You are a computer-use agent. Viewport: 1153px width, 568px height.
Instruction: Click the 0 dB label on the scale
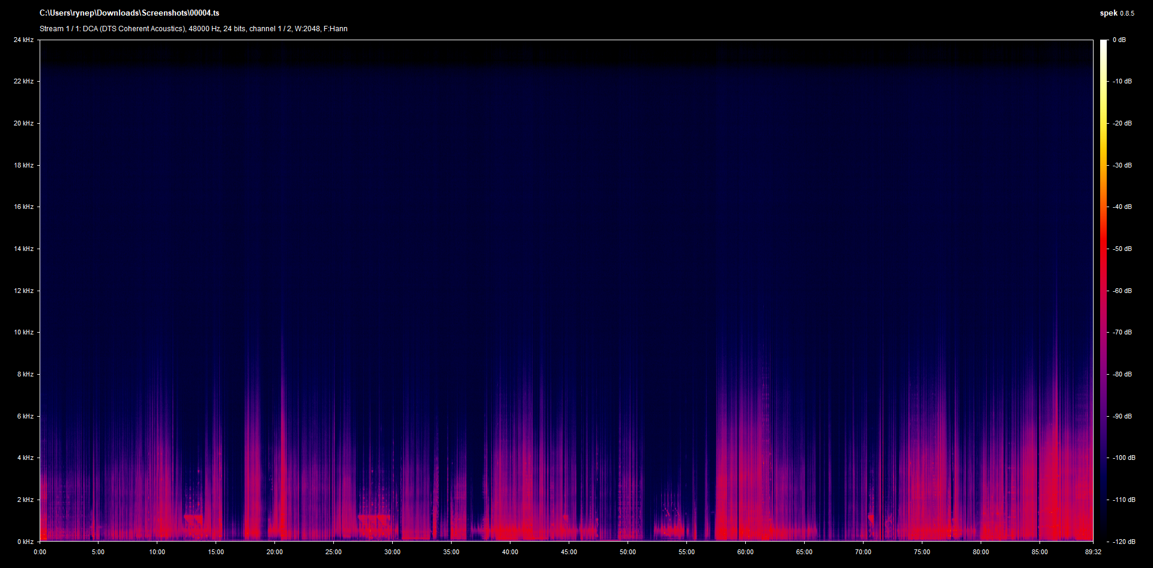click(x=1119, y=40)
